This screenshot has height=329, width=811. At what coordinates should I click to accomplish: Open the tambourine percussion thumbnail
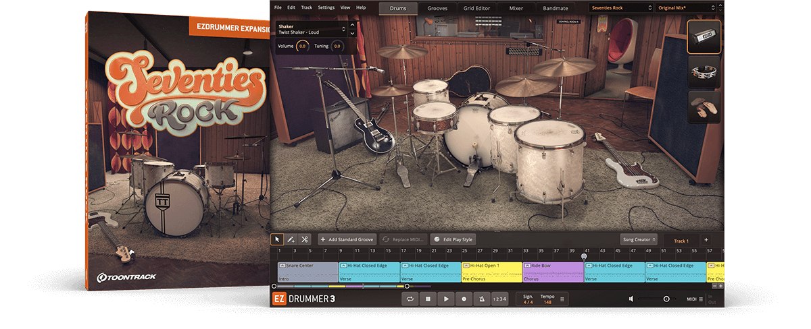[x=704, y=71]
